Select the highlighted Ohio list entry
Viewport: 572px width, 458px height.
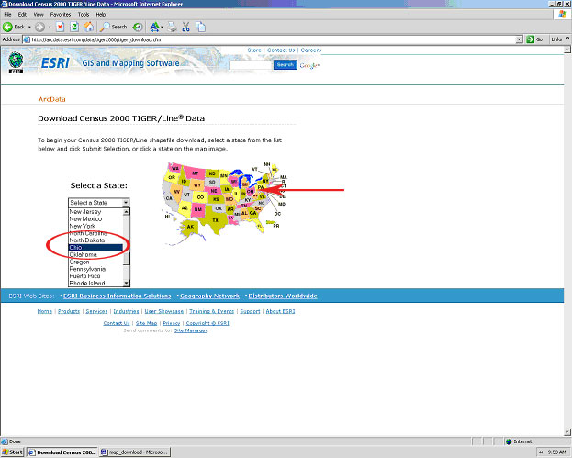coord(95,247)
